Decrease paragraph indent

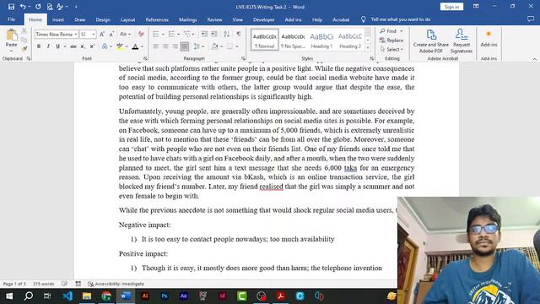click(x=204, y=34)
